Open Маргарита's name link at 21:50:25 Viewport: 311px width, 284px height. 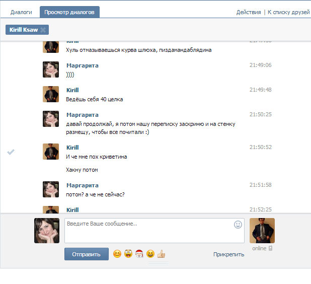coord(83,115)
